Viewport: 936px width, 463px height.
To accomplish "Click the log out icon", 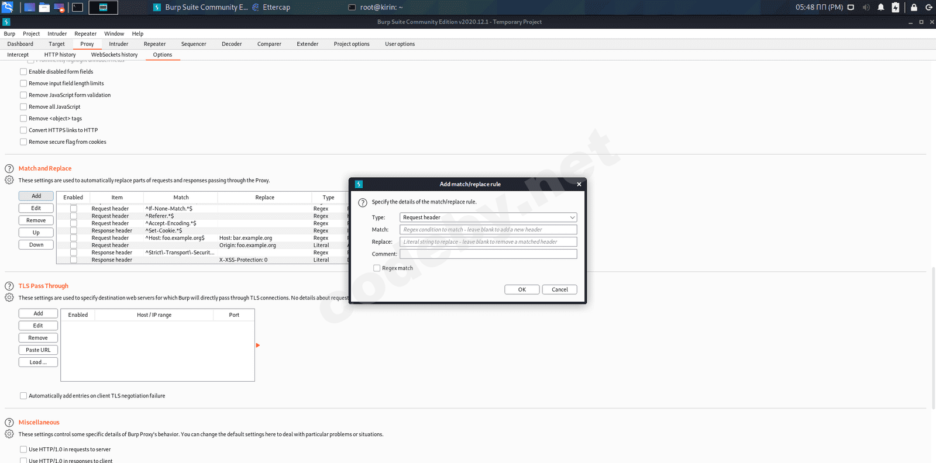I will 928,7.
